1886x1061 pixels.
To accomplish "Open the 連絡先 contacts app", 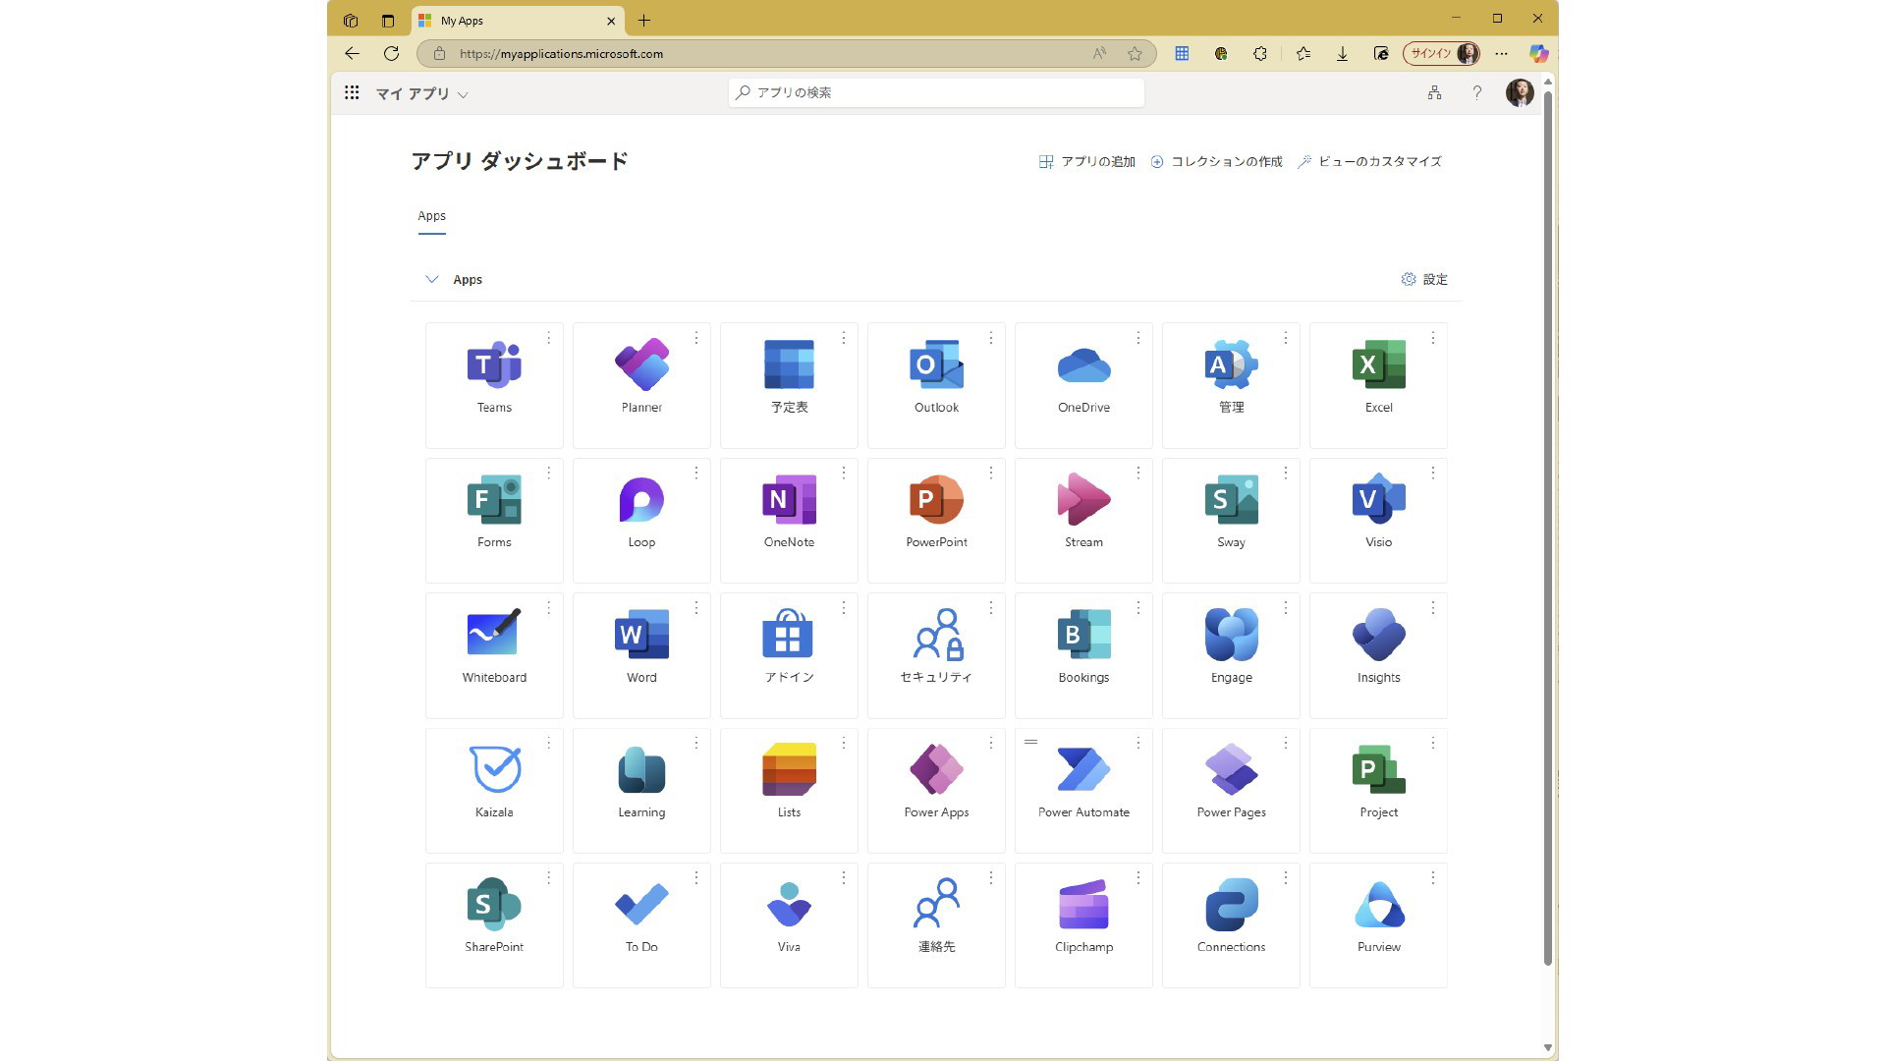I will coord(936,925).
